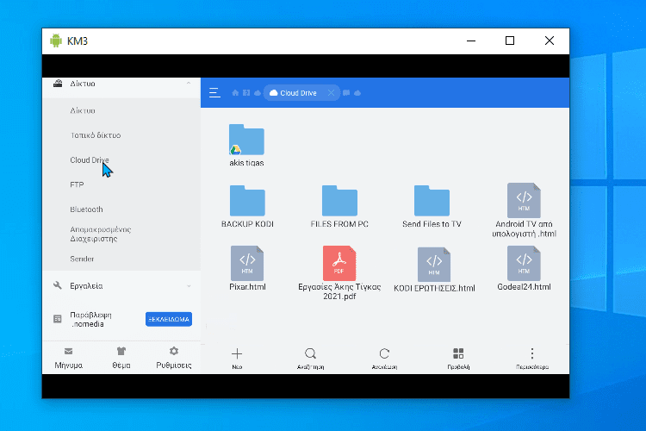Open Μήνυμα envelope icon in sidebar footer
This screenshot has height=431, width=646.
[x=68, y=351]
